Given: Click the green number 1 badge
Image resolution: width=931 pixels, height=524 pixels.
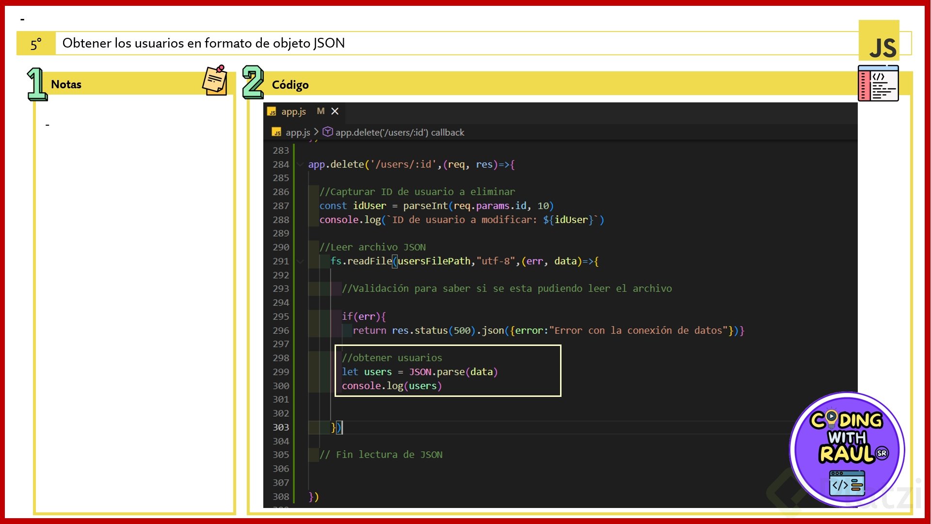Looking at the screenshot, I should pyautogui.click(x=36, y=83).
